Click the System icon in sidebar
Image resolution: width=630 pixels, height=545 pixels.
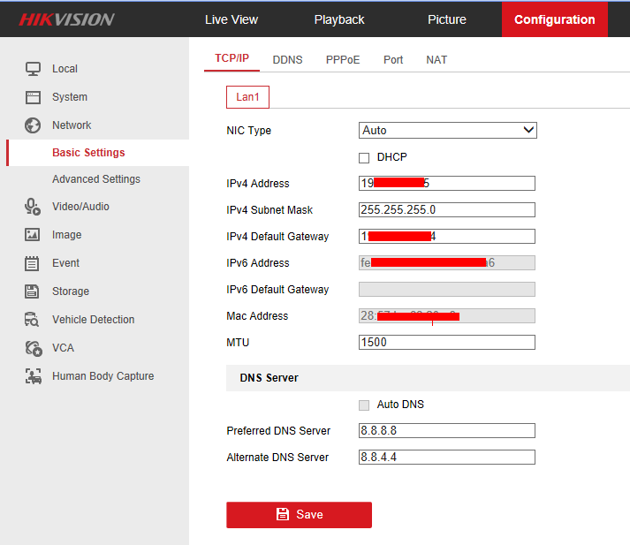(x=33, y=97)
